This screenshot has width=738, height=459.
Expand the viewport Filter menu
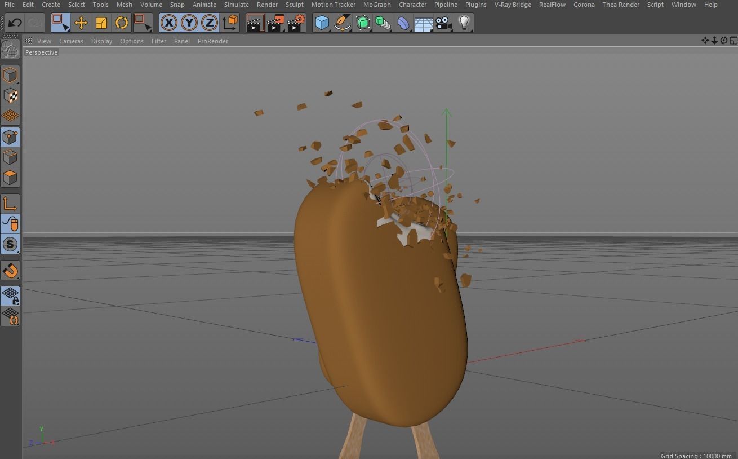[x=159, y=41]
